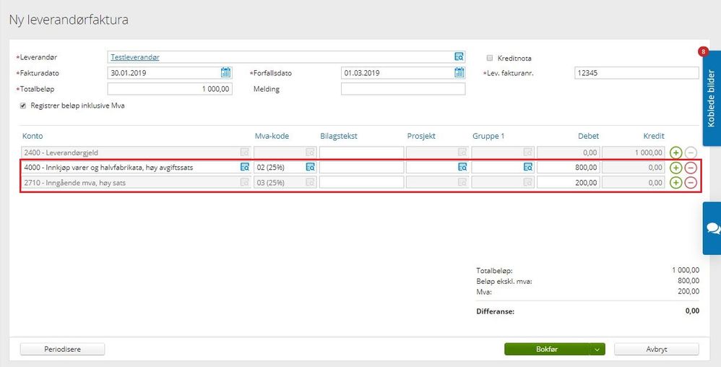The image size is (721, 367).
Task: Click disabled Mva-kode lookup icon on row 2710
Action: coord(311,183)
